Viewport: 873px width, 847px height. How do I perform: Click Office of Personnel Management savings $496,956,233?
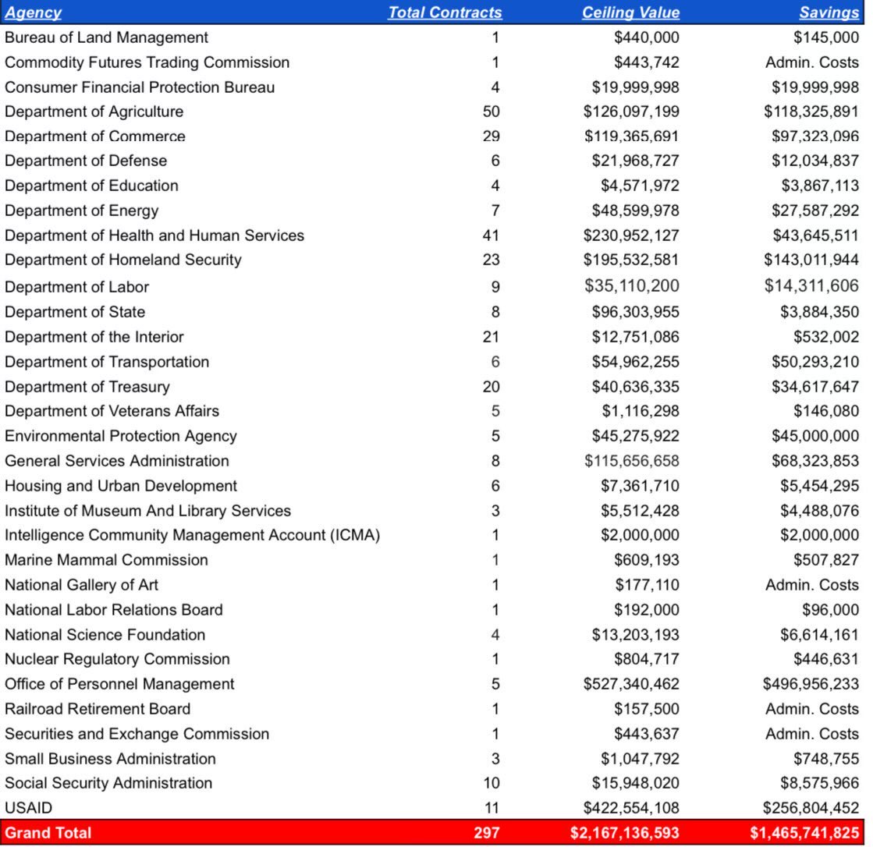811,684
